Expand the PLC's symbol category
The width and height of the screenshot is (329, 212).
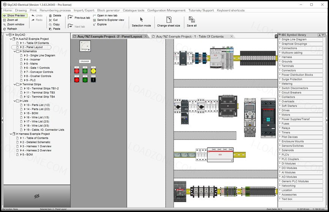click(x=301, y=155)
